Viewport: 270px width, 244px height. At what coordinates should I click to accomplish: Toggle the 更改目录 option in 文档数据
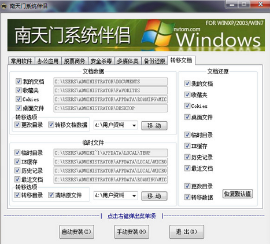pos(17,125)
